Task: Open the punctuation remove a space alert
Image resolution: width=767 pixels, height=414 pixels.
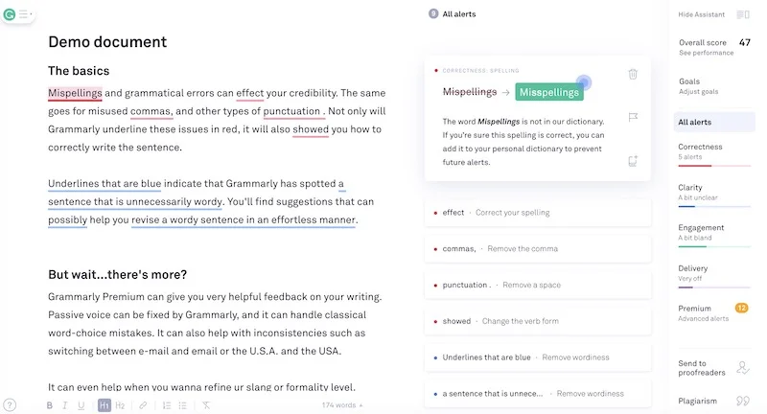Action: (538, 285)
